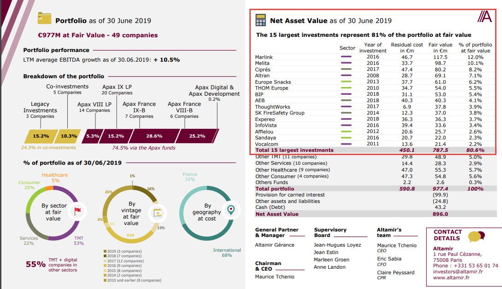Click the speech bubbles icon in Contact Details
Screen dimensions: 502x289
[x=476, y=236]
